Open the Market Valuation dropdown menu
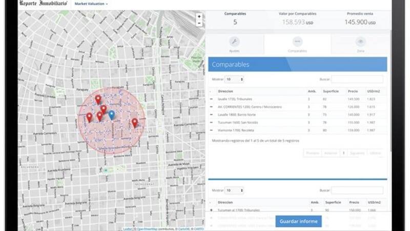This screenshot has height=231, width=410. (91, 4)
